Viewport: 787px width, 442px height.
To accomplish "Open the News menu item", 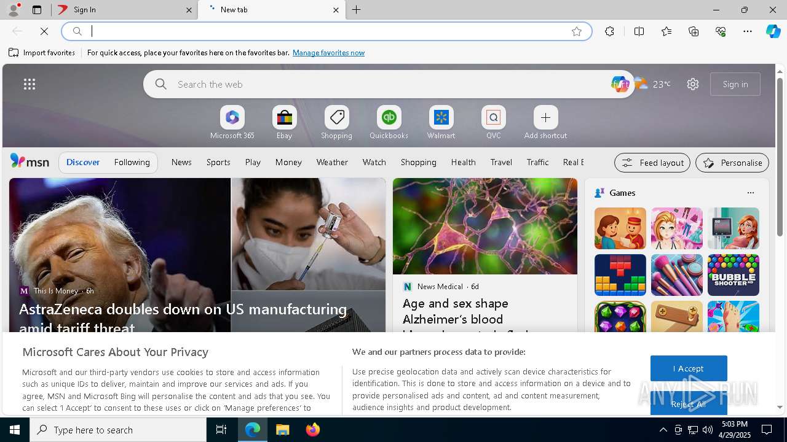I will [181, 162].
